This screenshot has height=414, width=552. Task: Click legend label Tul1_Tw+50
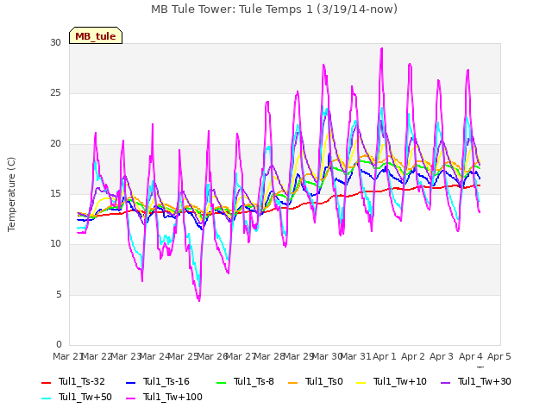click(85, 397)
